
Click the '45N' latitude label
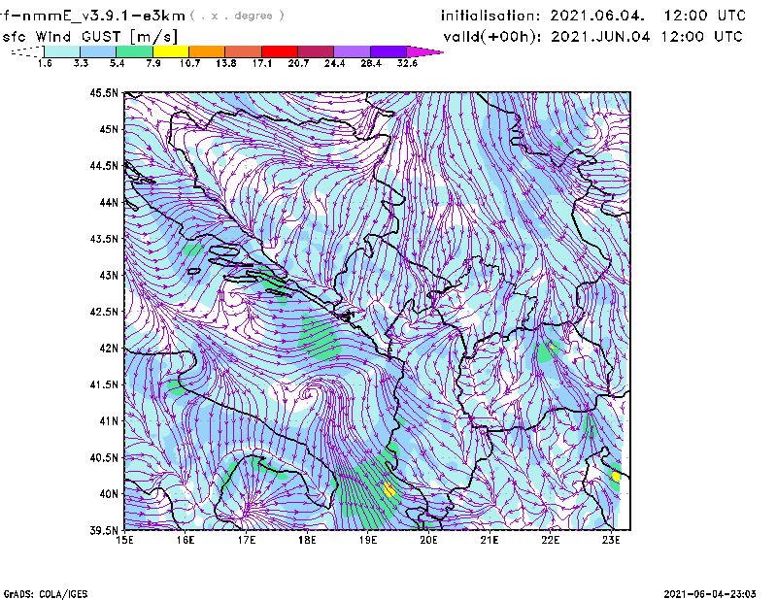tap(109, 129)
